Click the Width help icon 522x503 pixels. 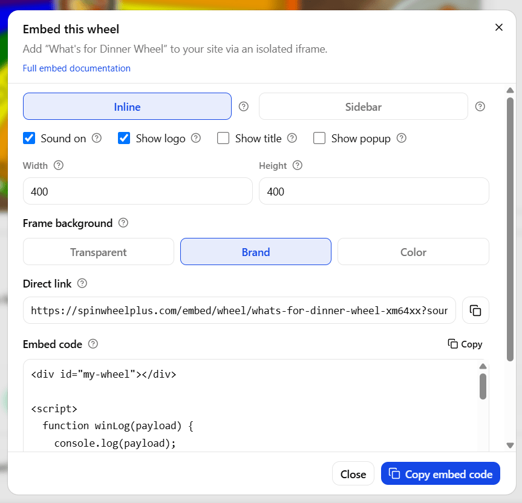59,165
